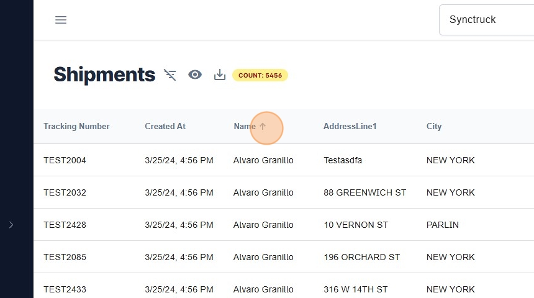This screenshot has height=298, width=534.
Task: Click the TEST2085 tracking number
Action: click(65, 257)
